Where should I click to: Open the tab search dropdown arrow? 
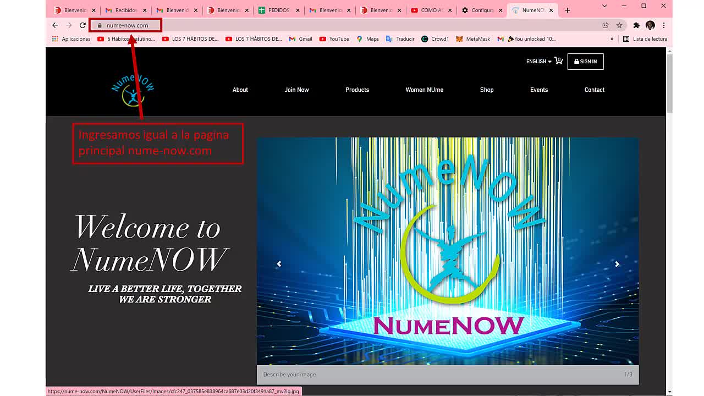click(604, 6)
